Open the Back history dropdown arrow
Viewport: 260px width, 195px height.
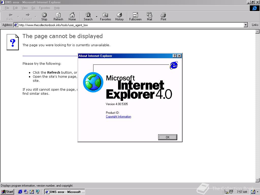[18, 17]
